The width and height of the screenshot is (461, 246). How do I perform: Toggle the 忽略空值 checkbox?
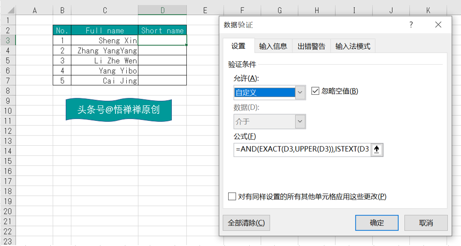coord(315,91)
